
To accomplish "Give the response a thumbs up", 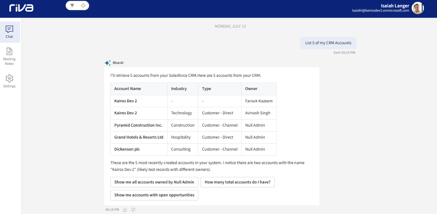I will (x=125, y=210).
